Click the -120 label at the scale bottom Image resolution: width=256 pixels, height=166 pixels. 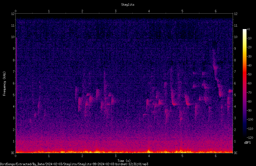pos(250,137)
